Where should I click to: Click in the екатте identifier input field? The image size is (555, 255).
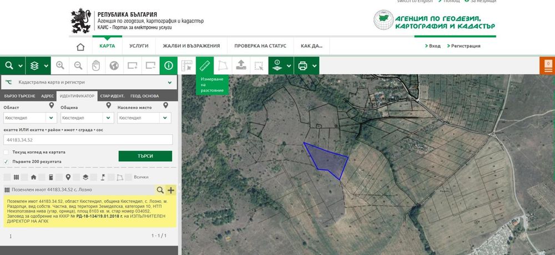coord(88,140)
